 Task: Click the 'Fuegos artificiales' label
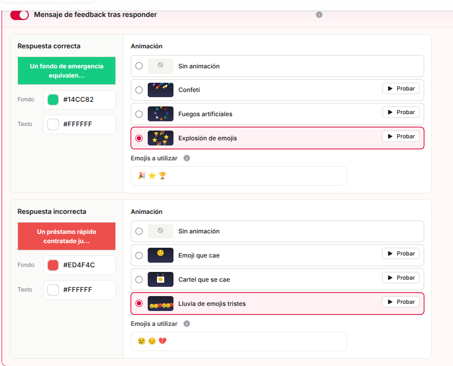[205, 114]
